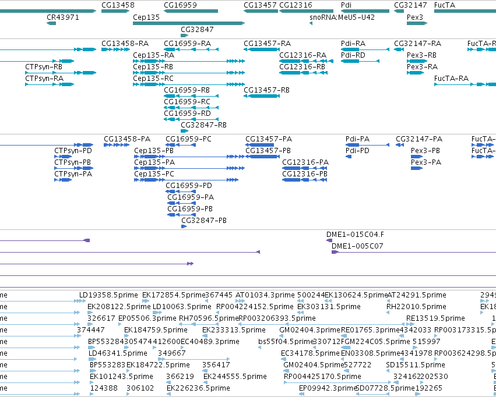Select the DME1-005C07 feature label
This screenshot has height=397, width=496.
(357, 246)
